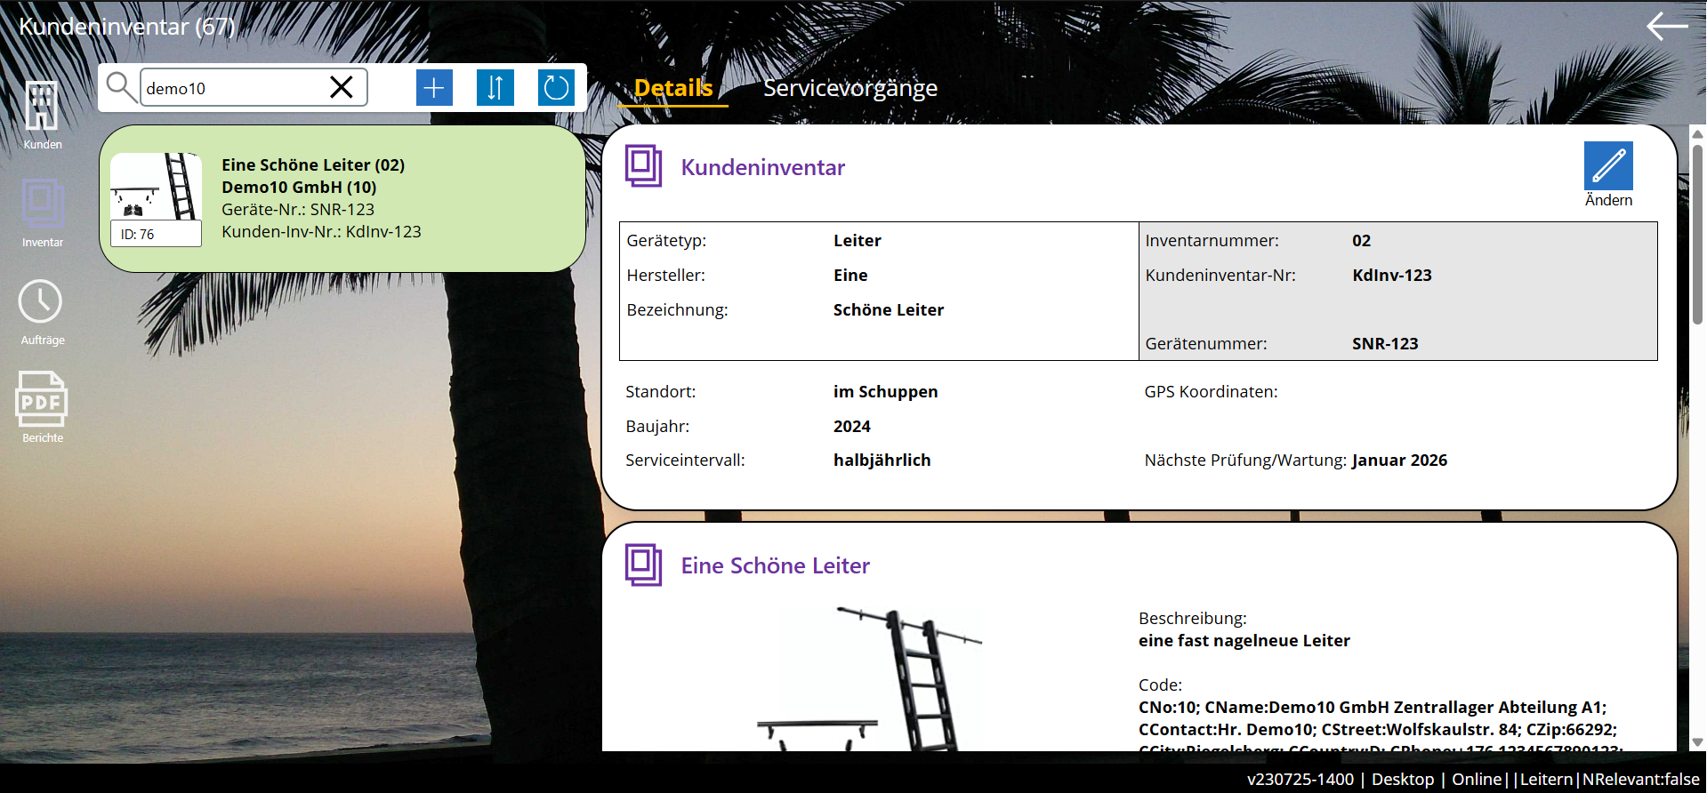Image resolution: width=1707 pixels, height=793 pixels.
Task: Click the Januar 2026 next inspection date
Action: click(x=1399, y=460)
